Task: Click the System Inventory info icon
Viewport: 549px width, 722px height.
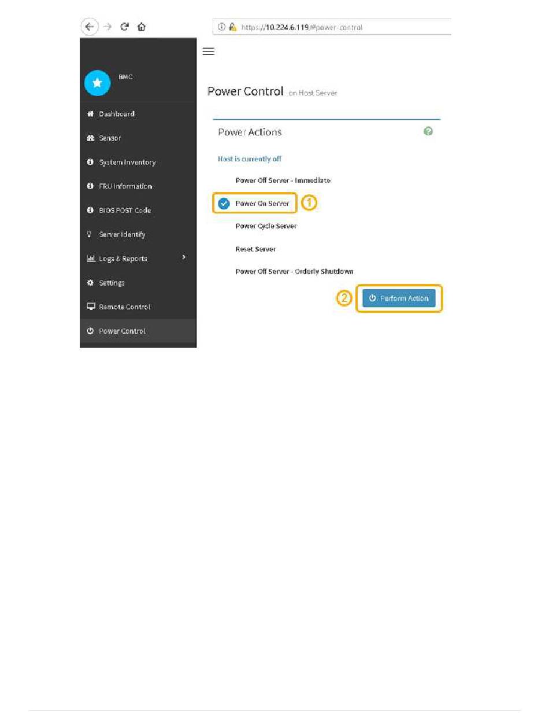Action: (x=90, y=163)
